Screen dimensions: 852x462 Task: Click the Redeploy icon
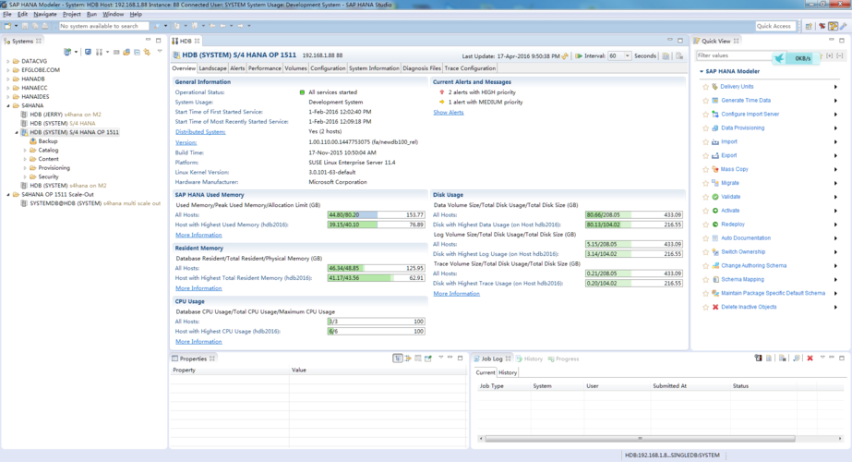click(715, 225)
